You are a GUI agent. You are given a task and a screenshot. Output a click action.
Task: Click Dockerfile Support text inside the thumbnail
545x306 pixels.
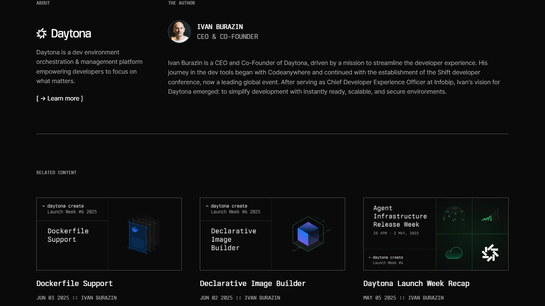68,235
